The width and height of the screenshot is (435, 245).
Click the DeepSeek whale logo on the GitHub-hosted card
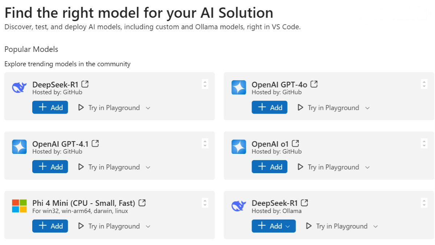click(19, 87)
